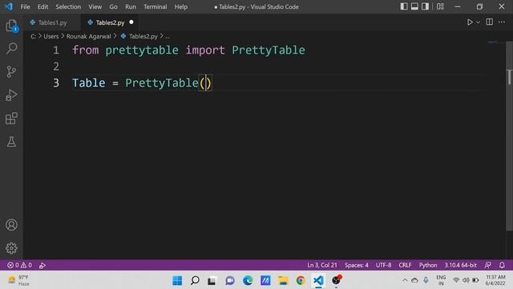This screenshot has height=289, width=513.
Task: Open the editor More Actions ellipsis
Action: click(x=502, y=22)
